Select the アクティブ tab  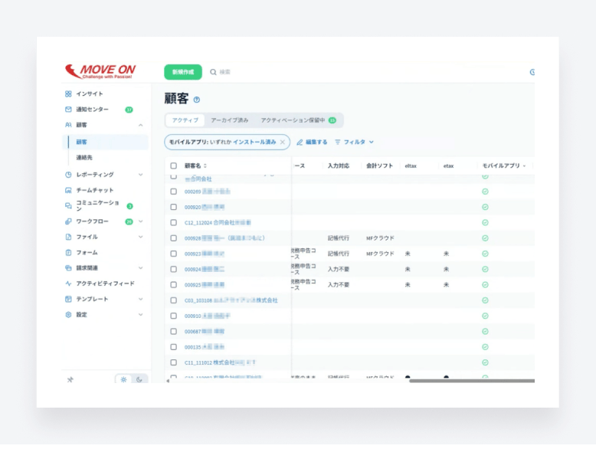coord(185,120)
